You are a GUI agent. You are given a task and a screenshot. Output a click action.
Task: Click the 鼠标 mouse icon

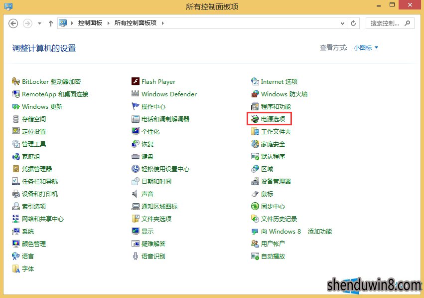255,194
